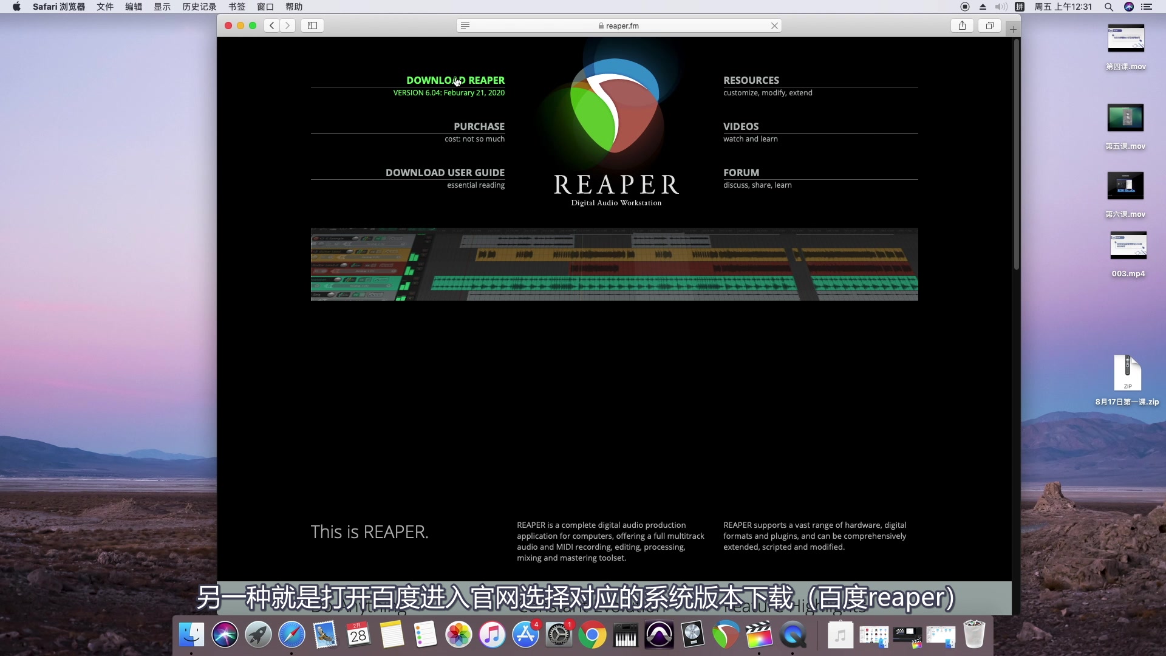Click DOWNLOAD USER GUIDE link

tap(445, 173)
